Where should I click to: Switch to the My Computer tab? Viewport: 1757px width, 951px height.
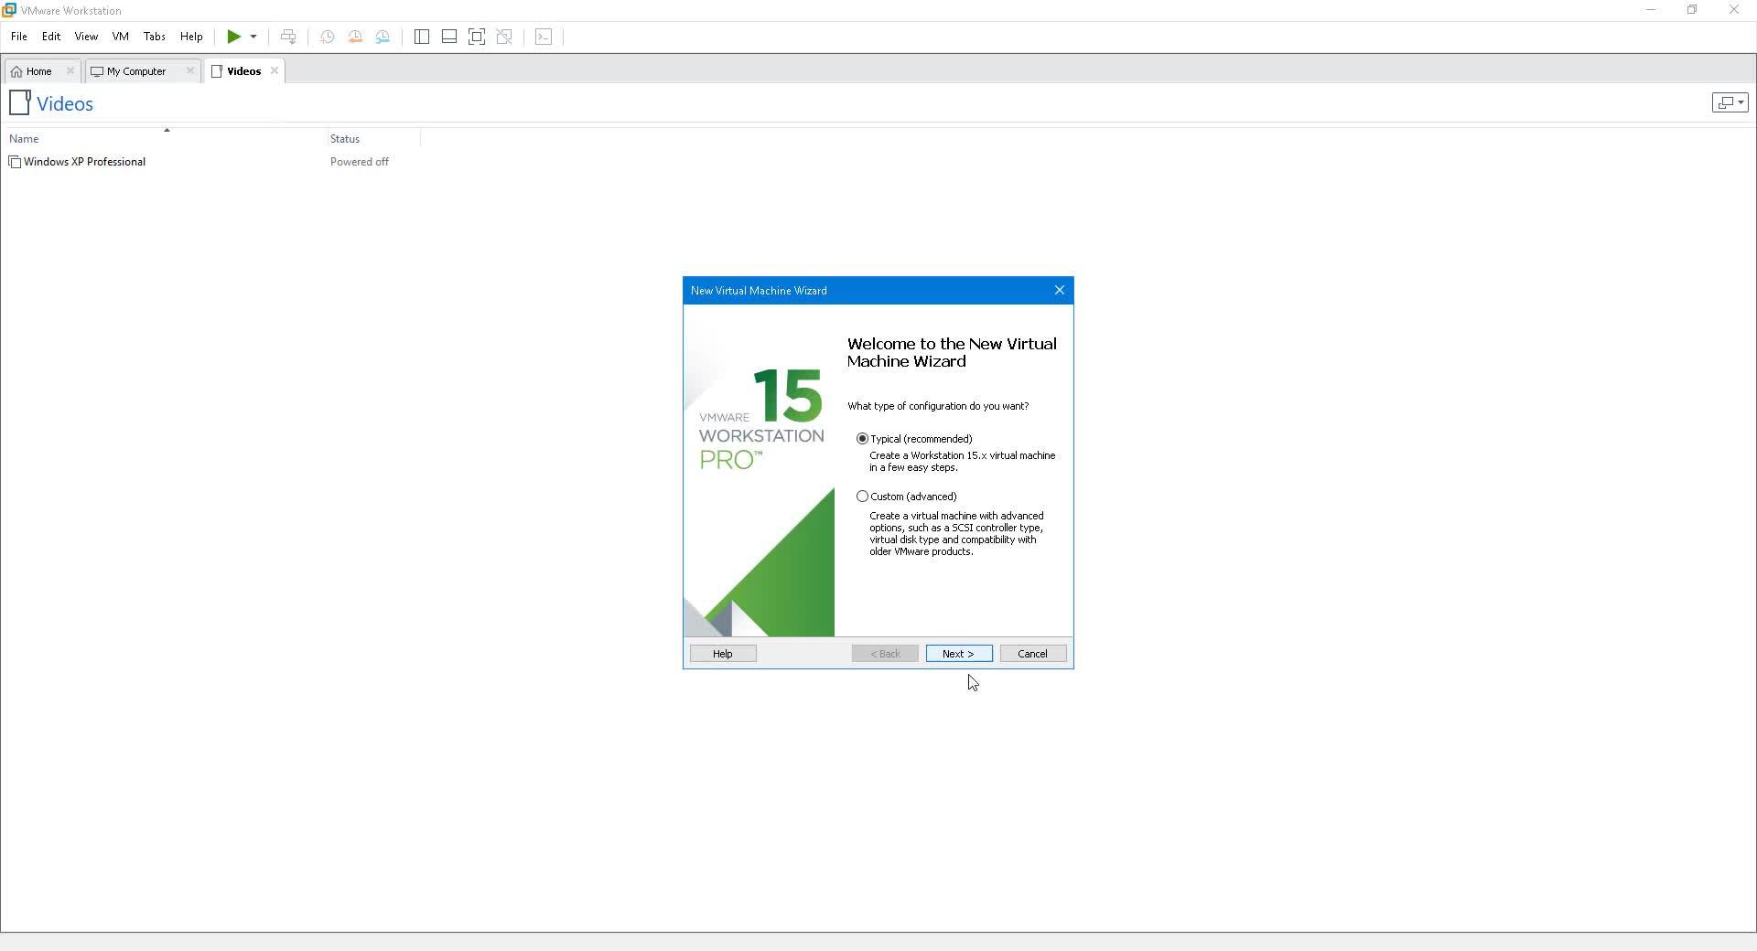click(142, 71)
